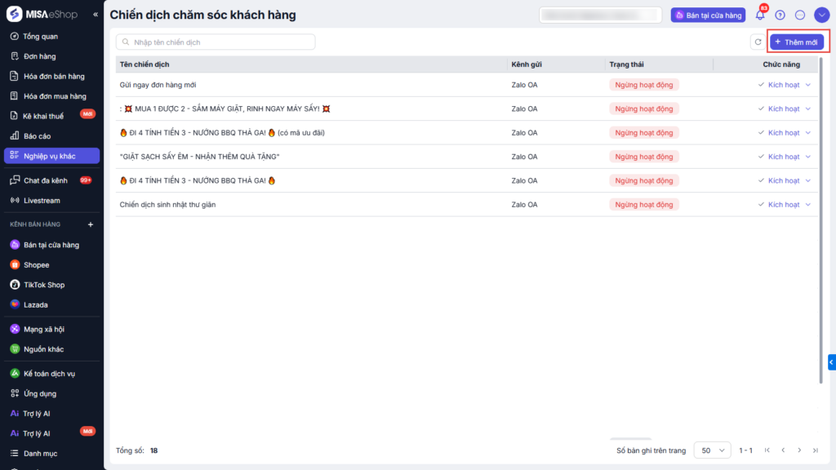This screenshot has width=836, height=470.
Task: Go to next page
Action: 799,450
